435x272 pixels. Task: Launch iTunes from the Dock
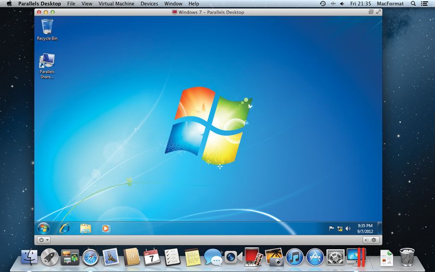(x=295, y=257)
